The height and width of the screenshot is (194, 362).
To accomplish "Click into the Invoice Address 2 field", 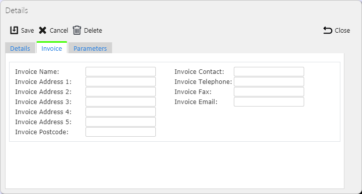I will click(121, 92).
